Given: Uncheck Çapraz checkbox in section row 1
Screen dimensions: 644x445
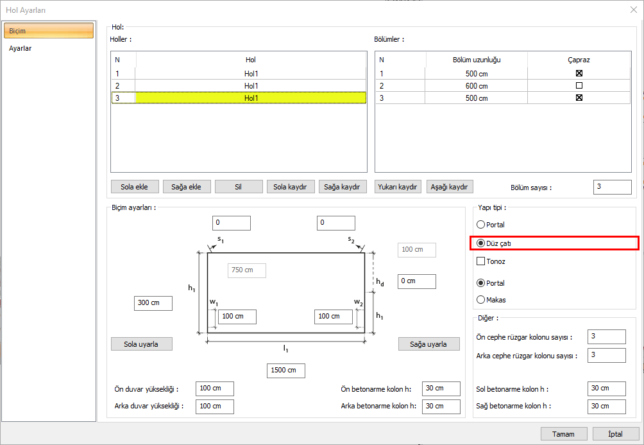Looking at the screenshot, I should pos(579,73).
